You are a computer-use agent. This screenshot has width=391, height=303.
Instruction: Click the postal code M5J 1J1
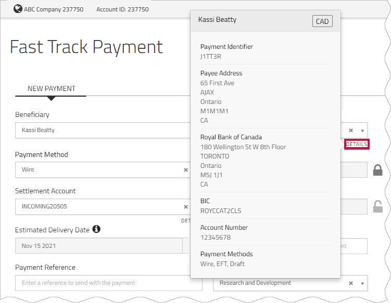click(211, 175)
